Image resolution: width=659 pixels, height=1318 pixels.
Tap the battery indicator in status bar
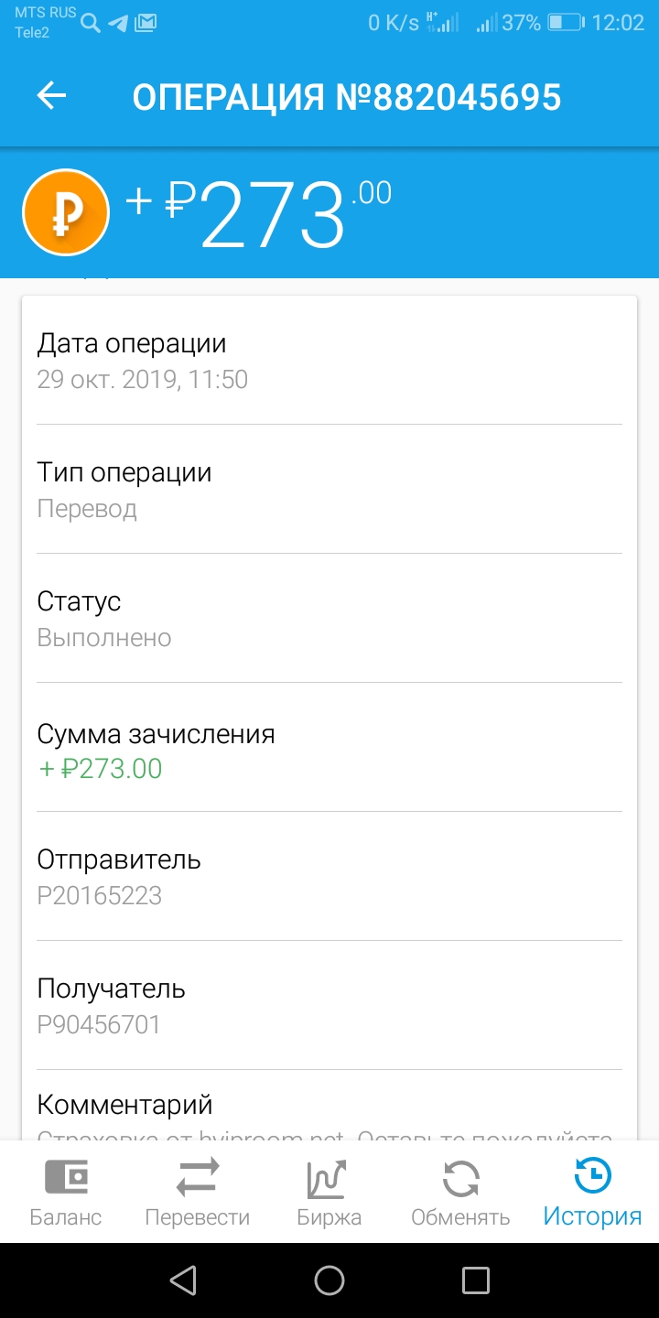[x=566, y=23]
